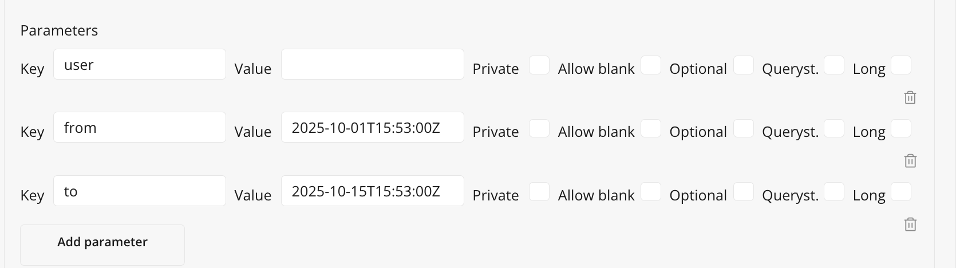Image resolution: width=956 pixels, height=268 pixels.
Task: Mark the user parameter as Optional
Action: (743, 65)
